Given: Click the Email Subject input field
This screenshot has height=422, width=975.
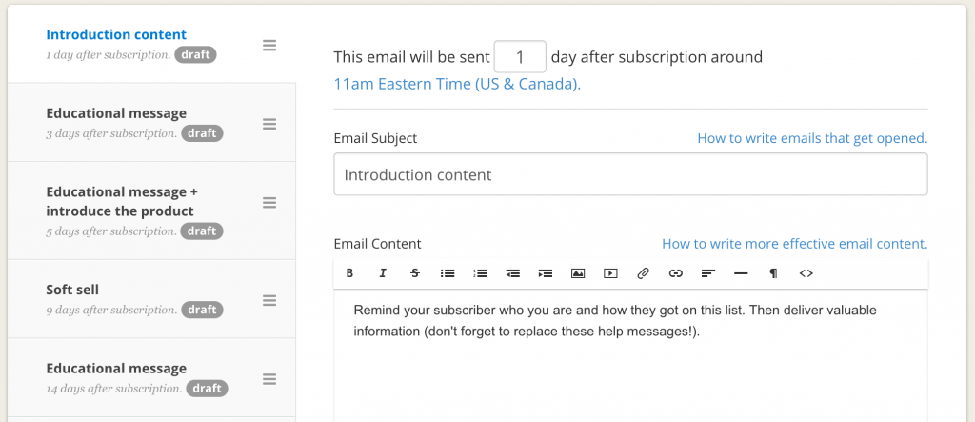Looking at the screenshot, I should pyautogui.click(x=630, y=174).
